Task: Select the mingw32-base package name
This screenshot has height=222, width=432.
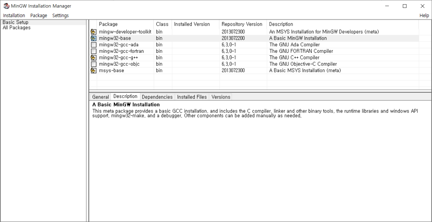Action: (115, 38)
